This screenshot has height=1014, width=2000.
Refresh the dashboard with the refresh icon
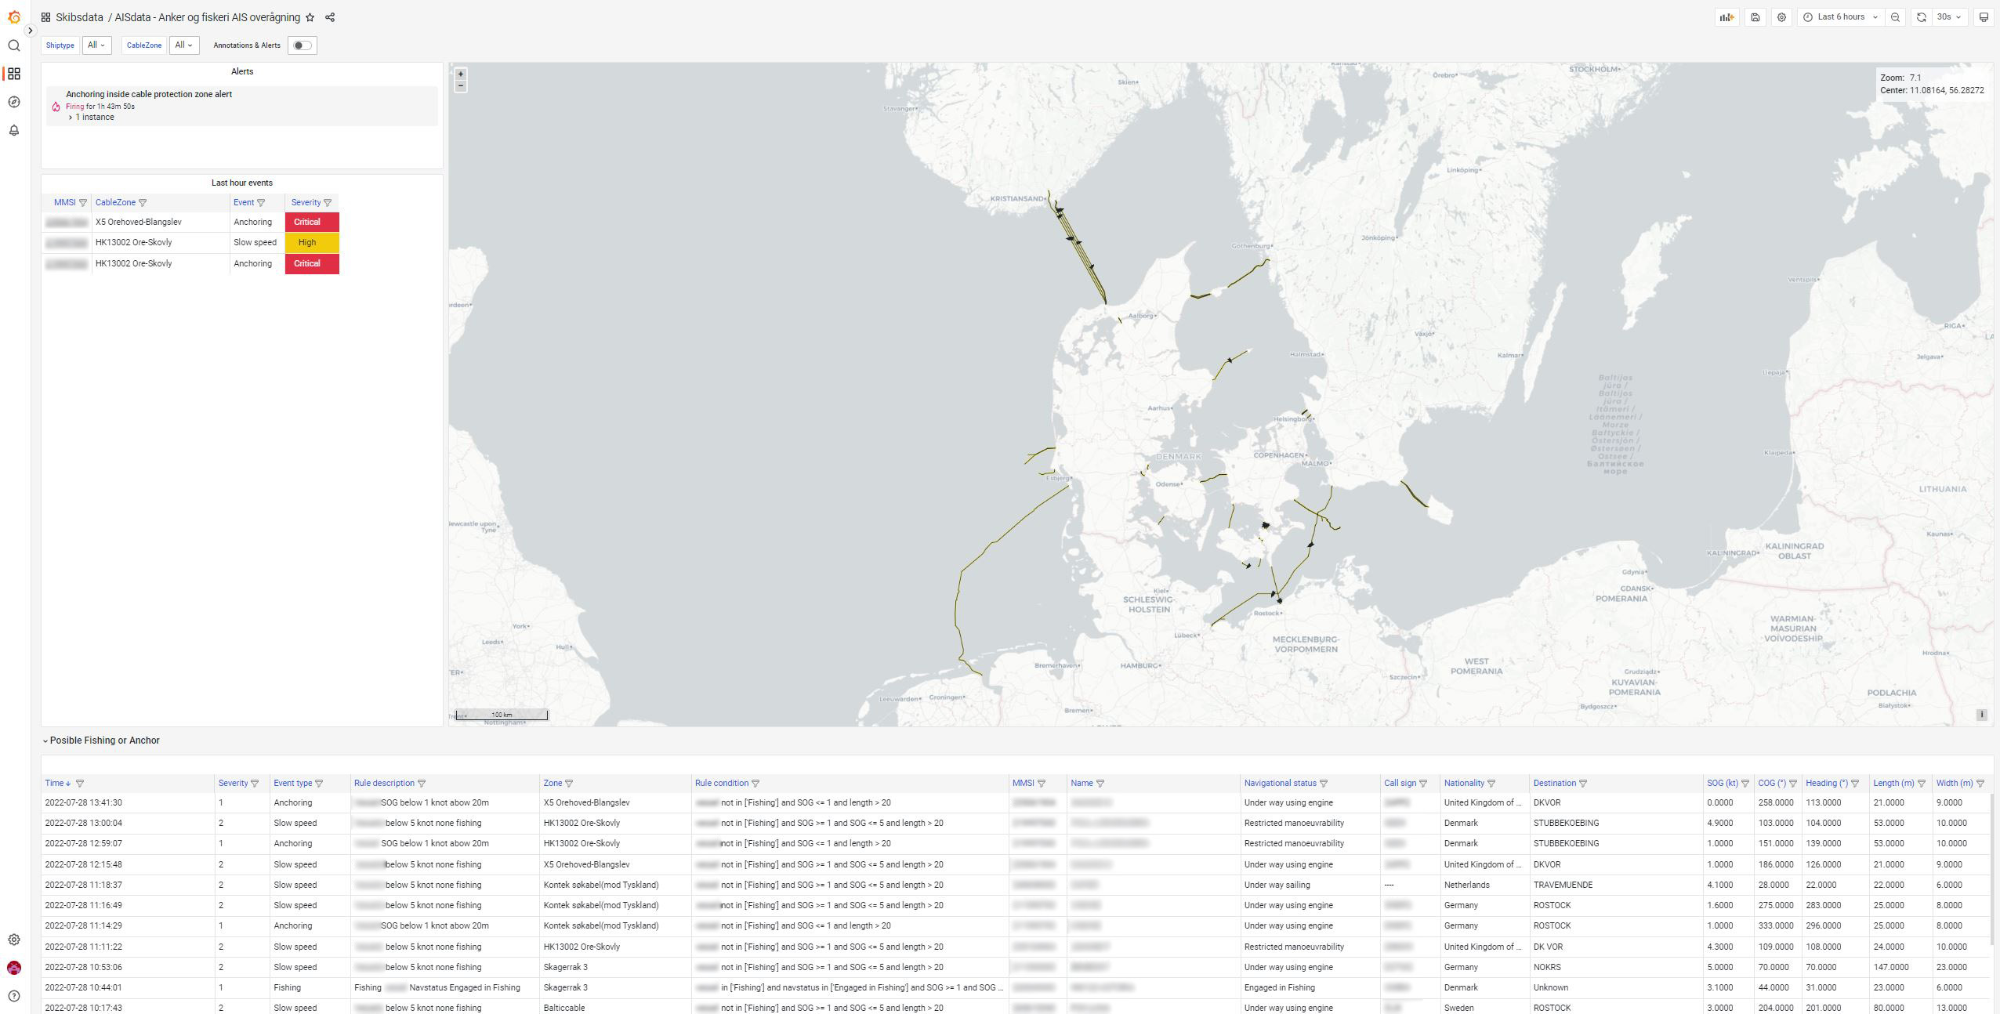[1921, 16]
